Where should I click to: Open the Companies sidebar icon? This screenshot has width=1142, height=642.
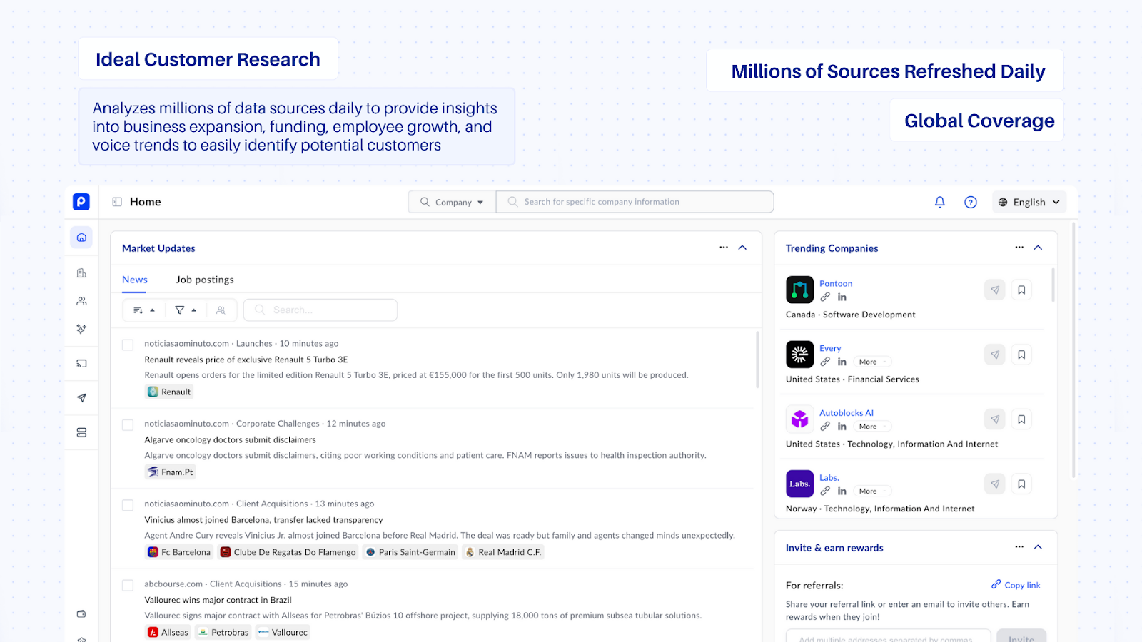[81, 272]
